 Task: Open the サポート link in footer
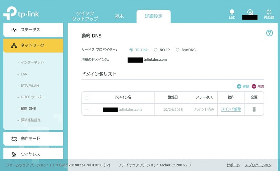(x=233, y=165)
